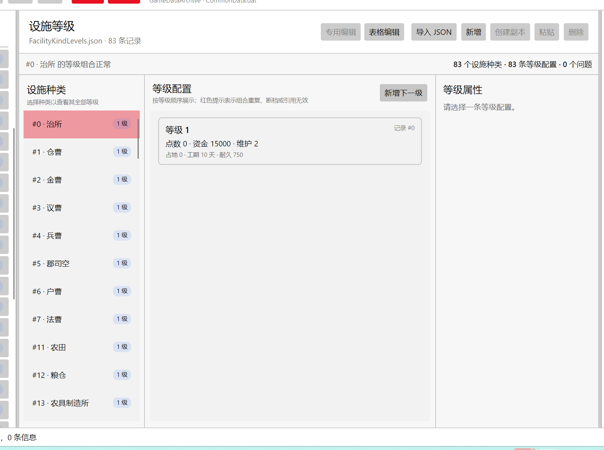
Task: Select facility #7 · 法曹
Action: pyautogui.click(x=81, y=320)
